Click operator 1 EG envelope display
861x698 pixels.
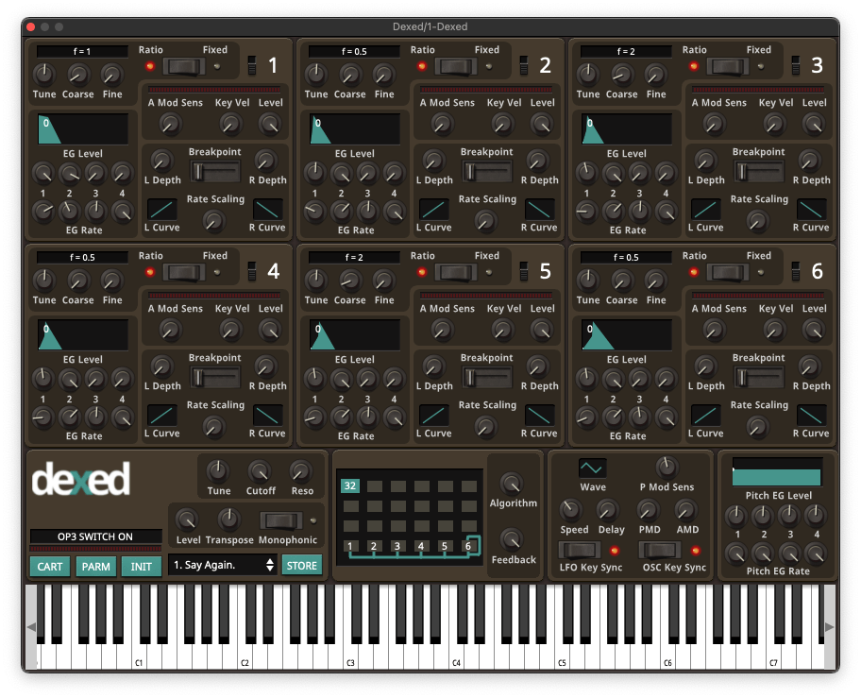[x=83, y=129]
